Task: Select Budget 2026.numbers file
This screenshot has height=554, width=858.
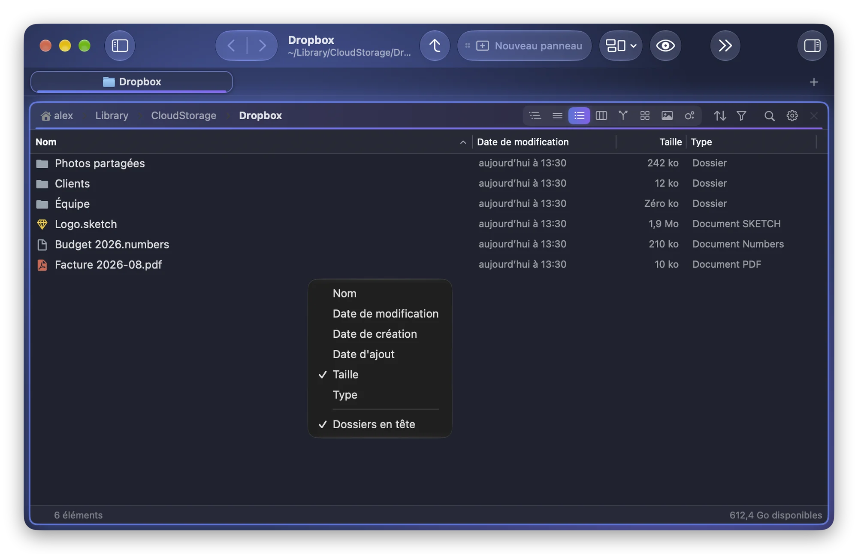Action: 429,245
